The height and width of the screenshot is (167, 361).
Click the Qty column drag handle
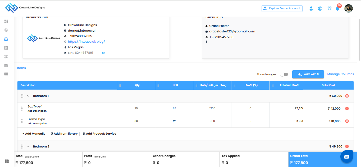[120, 85]
